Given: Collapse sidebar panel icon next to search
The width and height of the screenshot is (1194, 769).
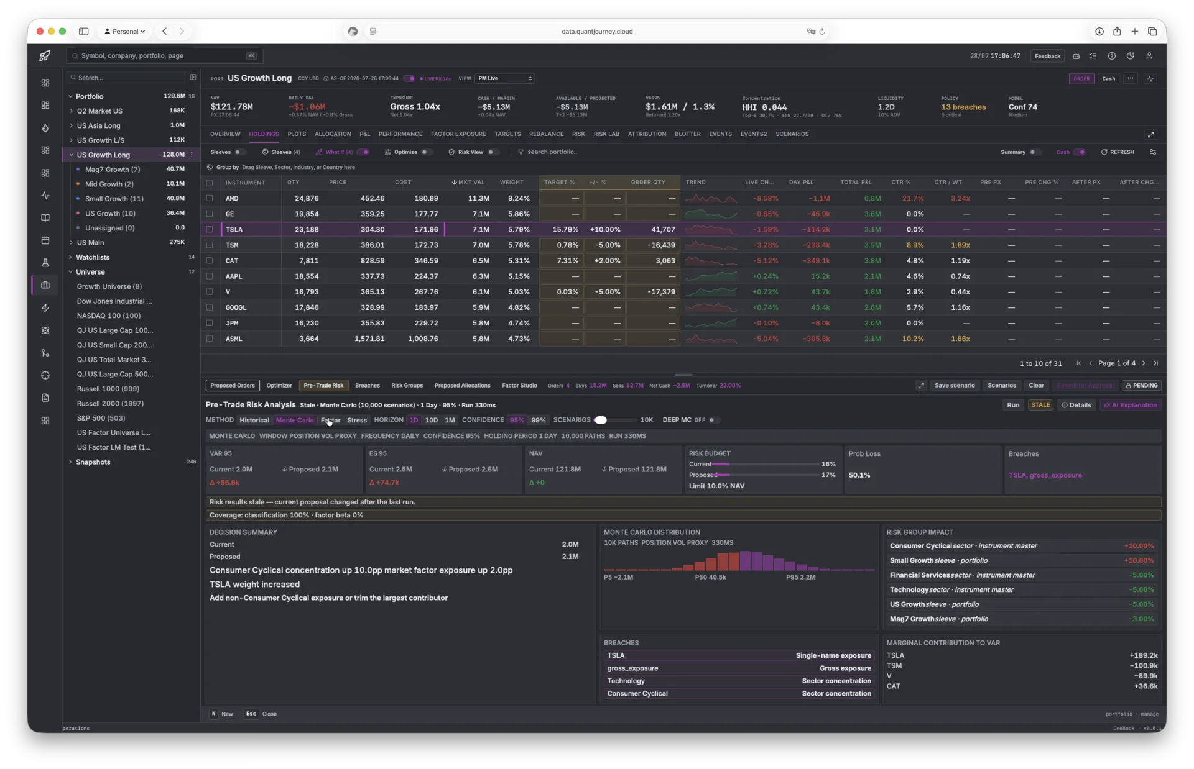Looking at the screenshot, I should tap(193, 78).
